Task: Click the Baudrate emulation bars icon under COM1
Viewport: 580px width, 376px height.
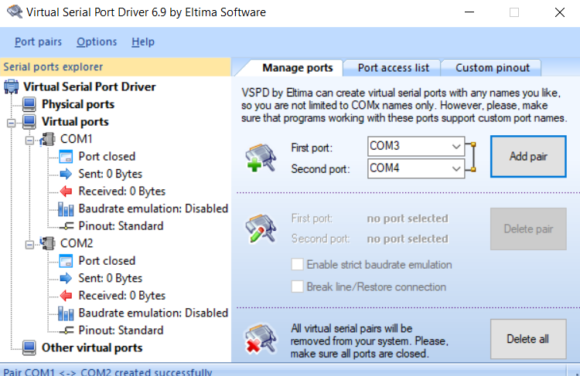Action: coord(66,208)
